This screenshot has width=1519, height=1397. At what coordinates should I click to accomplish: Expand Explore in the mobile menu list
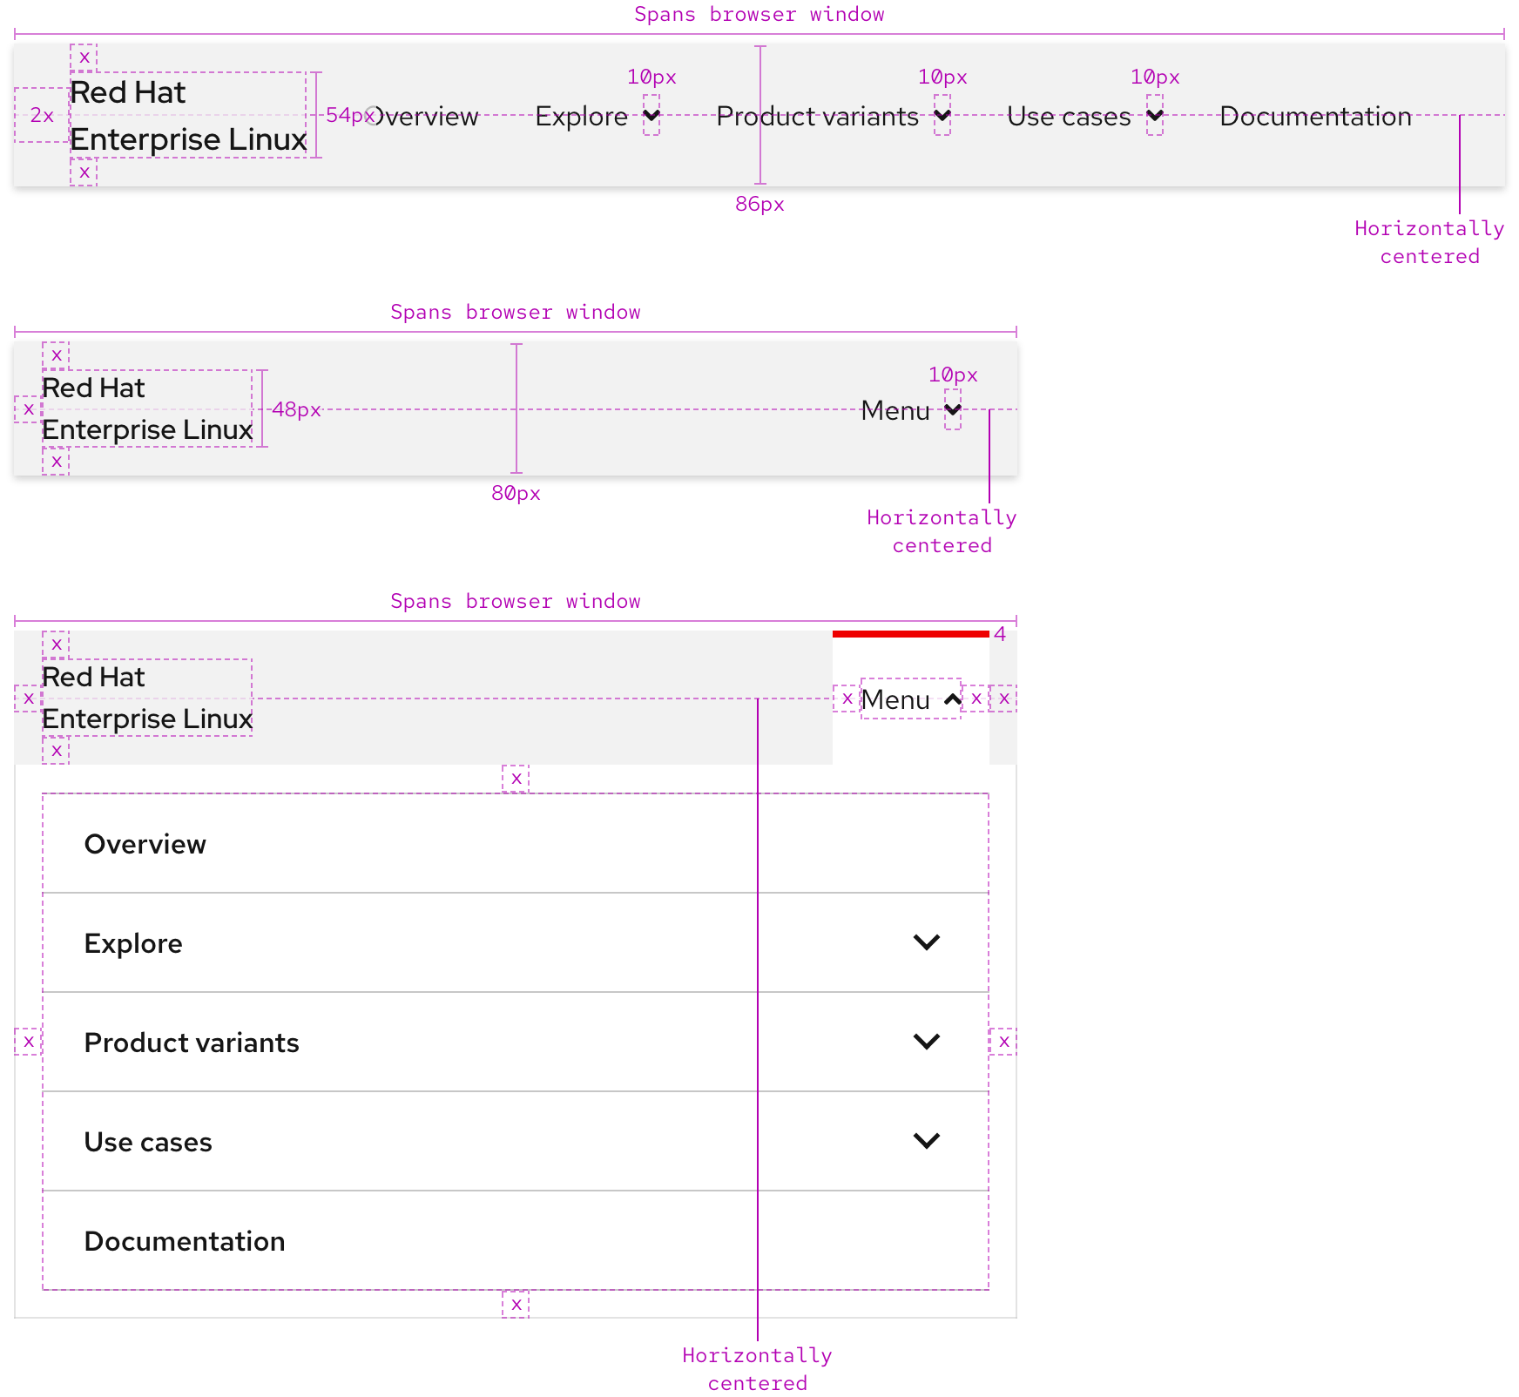coord(928,941)
